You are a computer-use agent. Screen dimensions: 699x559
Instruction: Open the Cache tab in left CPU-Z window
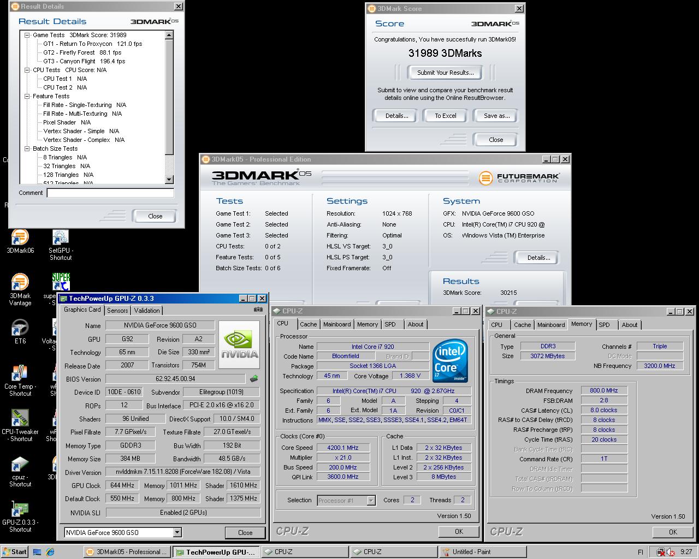[x=309, y=324]
